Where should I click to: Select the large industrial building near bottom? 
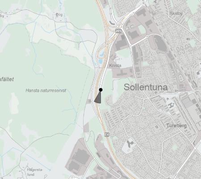point(81,156)
